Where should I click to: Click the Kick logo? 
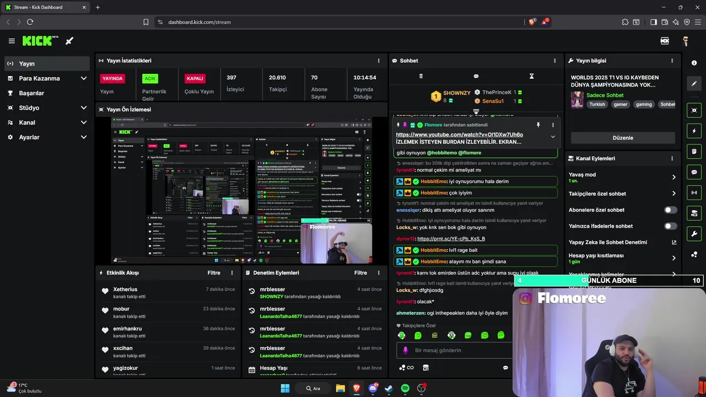[40, 41]
